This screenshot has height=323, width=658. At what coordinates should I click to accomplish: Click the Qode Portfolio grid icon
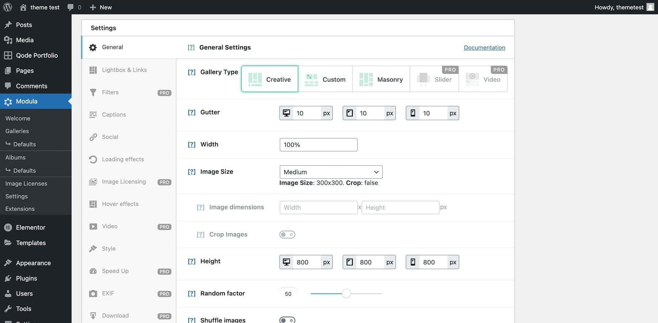(8, 55)
